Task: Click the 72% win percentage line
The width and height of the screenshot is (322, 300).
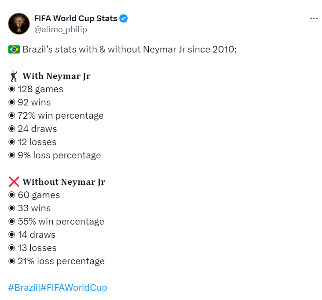Action: coord(61,116)
